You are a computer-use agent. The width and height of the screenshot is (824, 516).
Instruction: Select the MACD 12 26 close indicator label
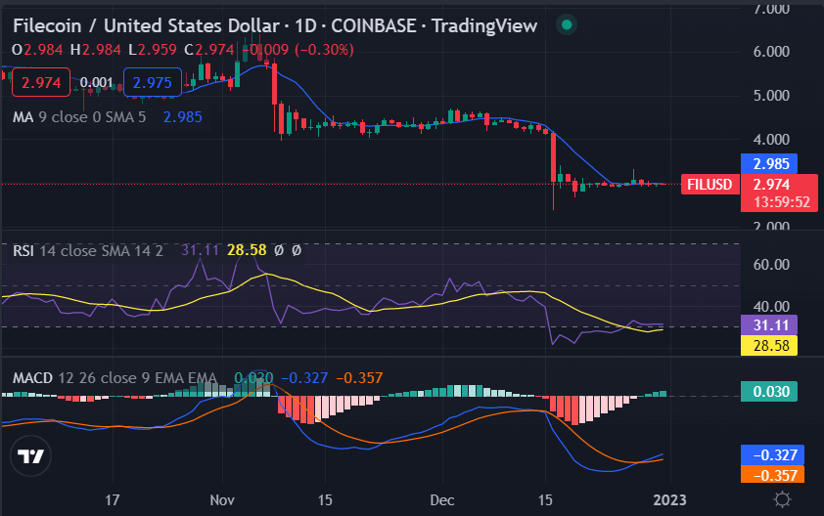114,378
